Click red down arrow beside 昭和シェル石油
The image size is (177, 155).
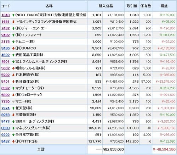13,68
